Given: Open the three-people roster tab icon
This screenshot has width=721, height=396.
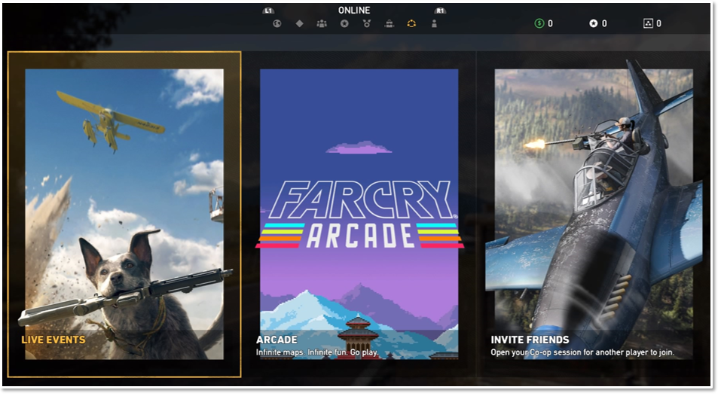Looking at the screenshot, I should click(x=322, y=23).
